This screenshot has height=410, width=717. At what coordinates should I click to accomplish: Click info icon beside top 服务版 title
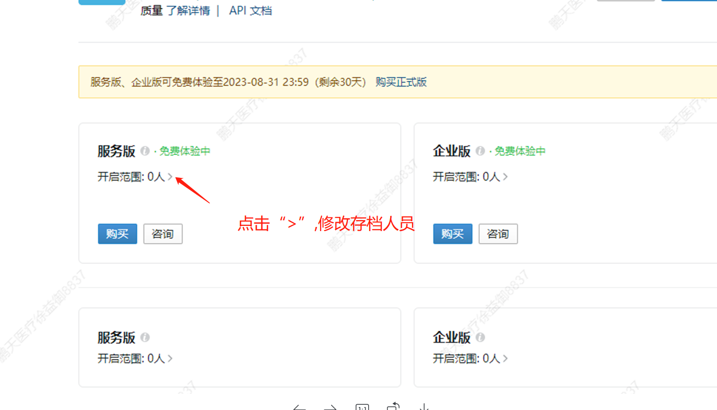(145, 151)
